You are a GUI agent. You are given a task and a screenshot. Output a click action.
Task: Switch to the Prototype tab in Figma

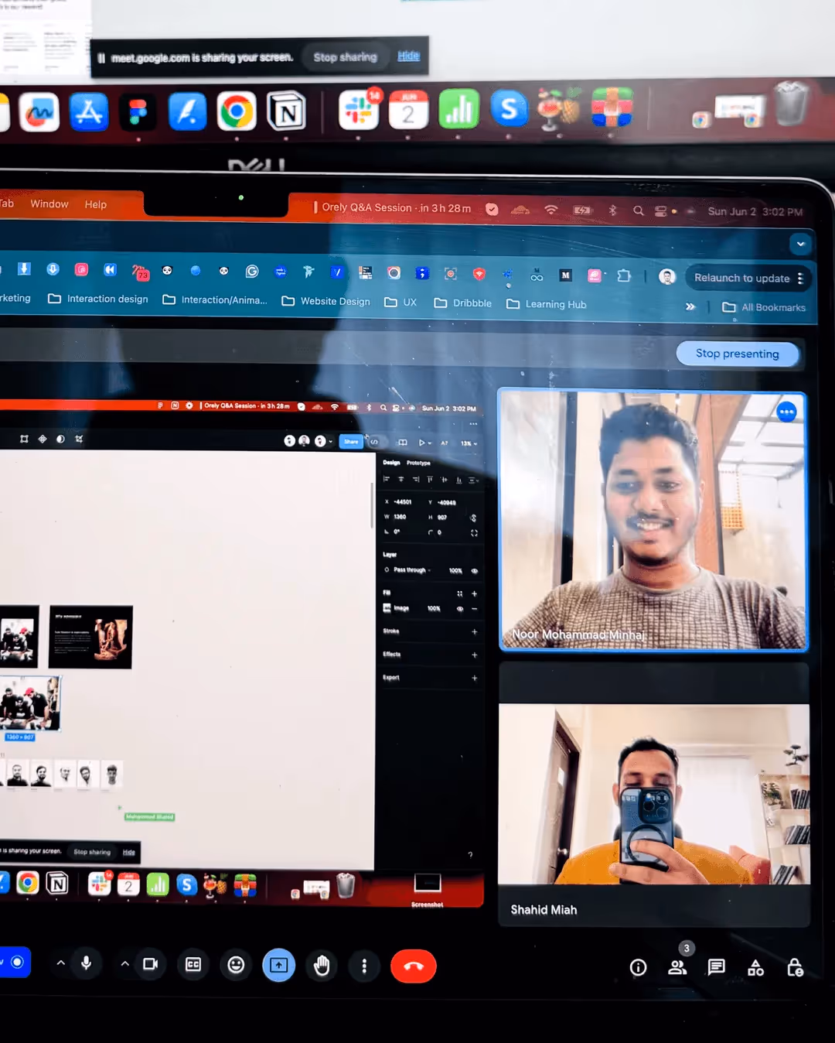pyautogui.click(x=419, y=463)
